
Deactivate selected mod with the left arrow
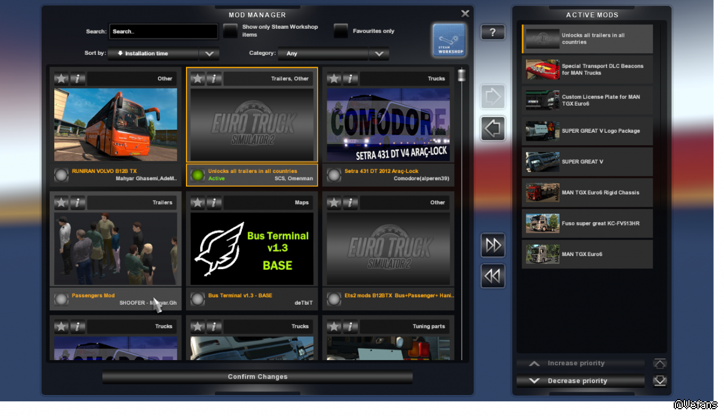[493, 128]
